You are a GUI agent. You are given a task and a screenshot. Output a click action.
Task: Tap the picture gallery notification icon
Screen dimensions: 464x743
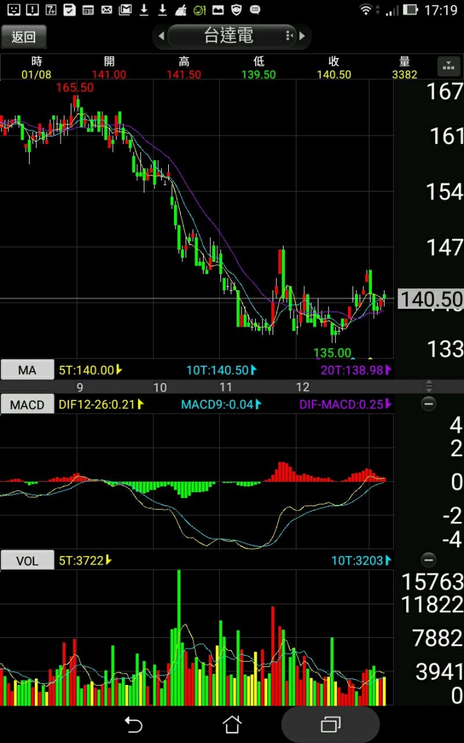pyautogui.click(x=218, y=9)
